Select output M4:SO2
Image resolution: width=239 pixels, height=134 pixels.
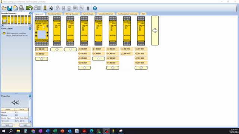click(99, 54)
